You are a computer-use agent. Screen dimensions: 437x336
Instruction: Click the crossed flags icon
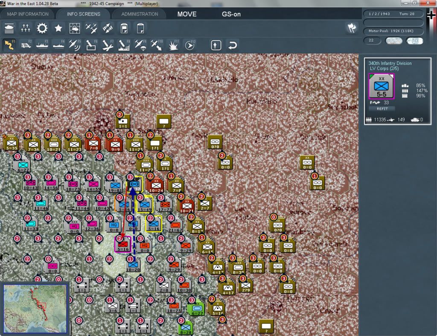click(x=352, y=28)
